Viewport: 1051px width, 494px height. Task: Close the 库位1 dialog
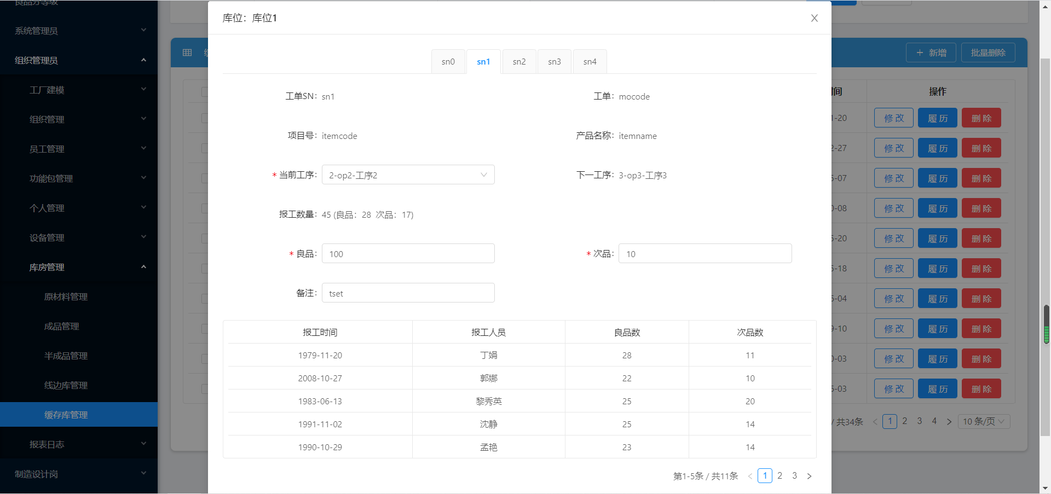pos(814,18)
